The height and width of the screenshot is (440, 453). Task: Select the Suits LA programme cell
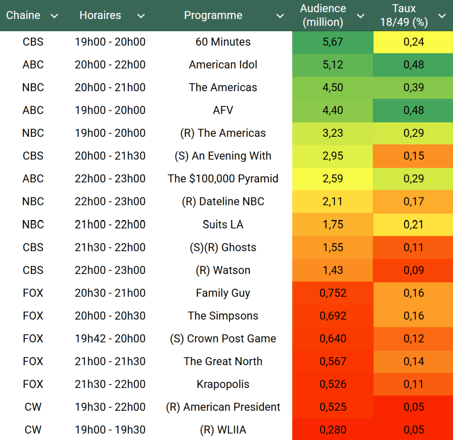[x=223, y=224]
